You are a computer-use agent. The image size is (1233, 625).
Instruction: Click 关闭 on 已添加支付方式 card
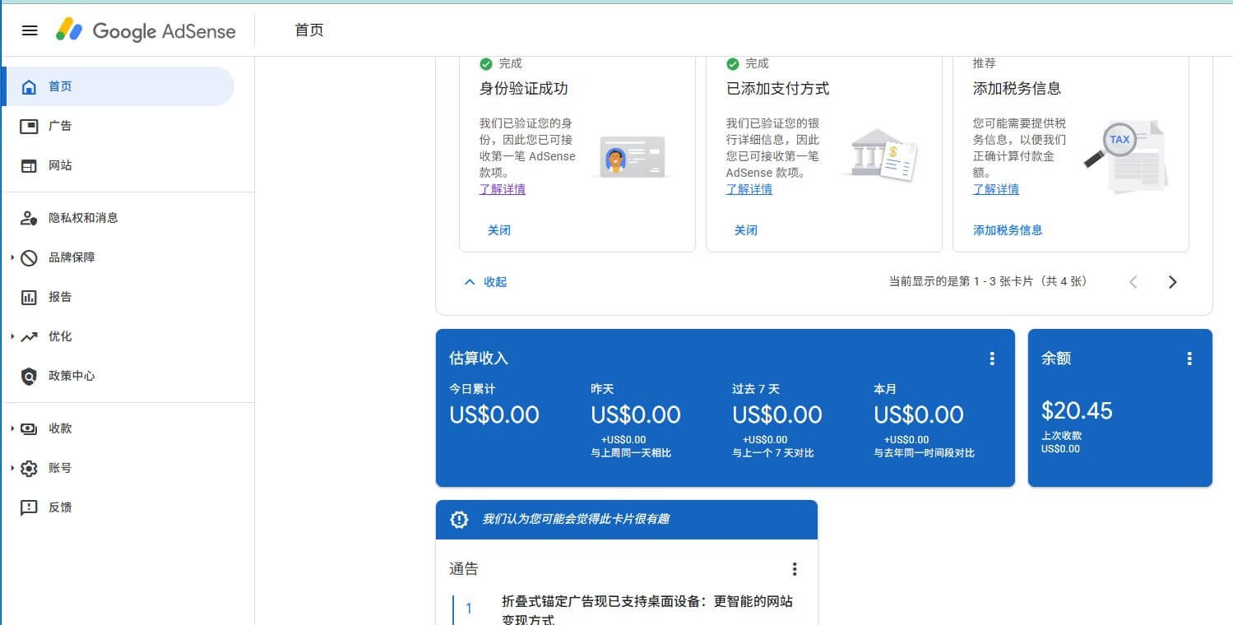[746, 230]
